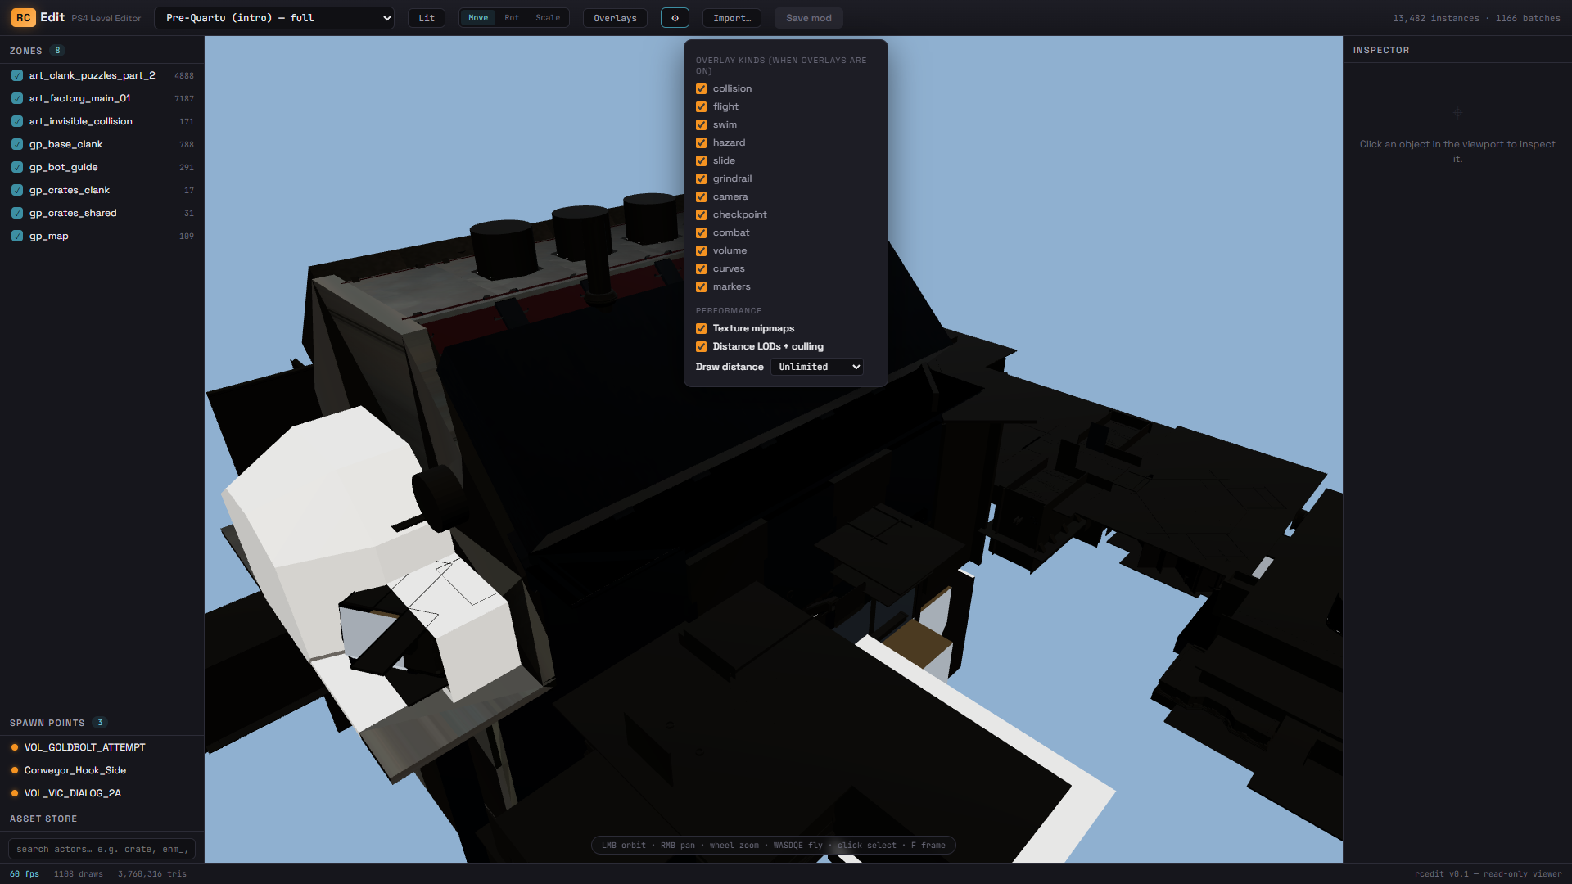This screenshot has height=884, width=1572.
Task: Toggle visibility of art_clank_puzzles_part_2 zone
Action: pos(17,75)
